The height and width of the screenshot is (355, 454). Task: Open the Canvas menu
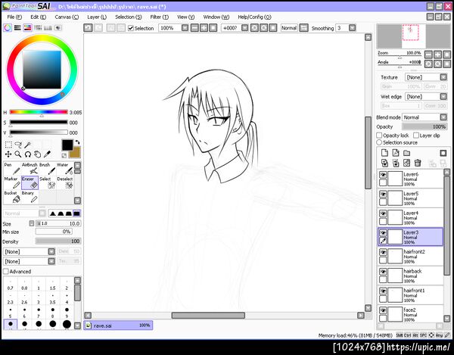[67, 17]
